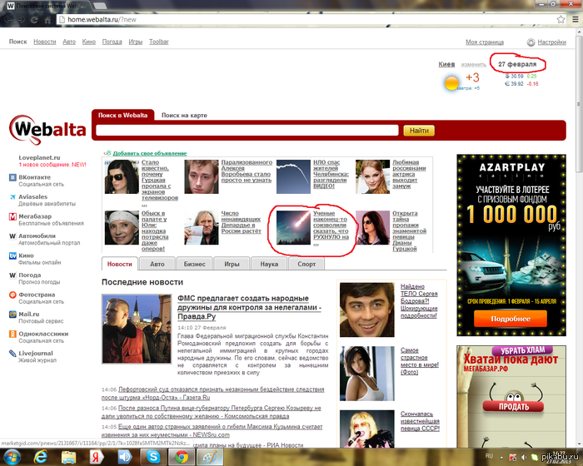Click the Найти search button

click(419, 131)
